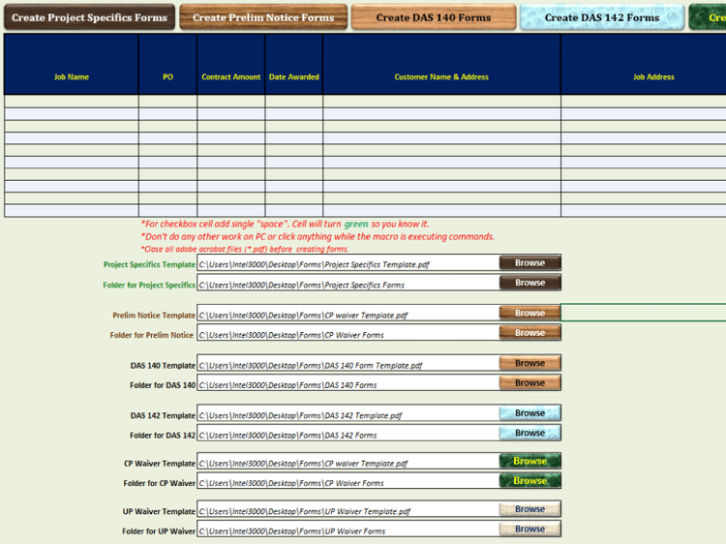726x544 pixels.
Task: Click the first Customer Name & Address cell
Action: (x=441, y=102)
